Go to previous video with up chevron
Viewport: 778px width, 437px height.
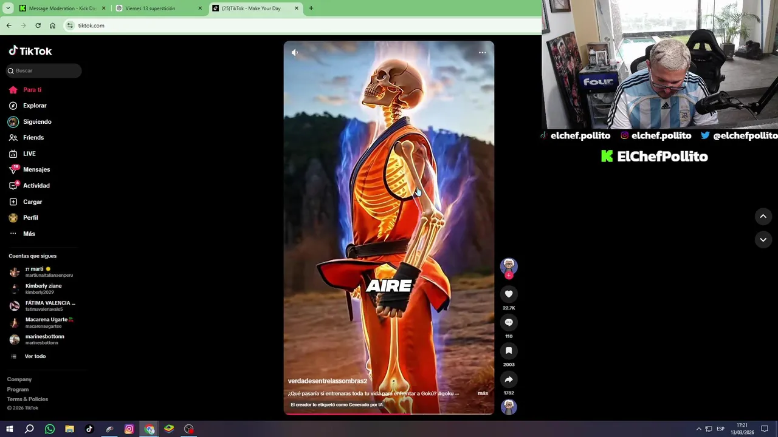763,217
